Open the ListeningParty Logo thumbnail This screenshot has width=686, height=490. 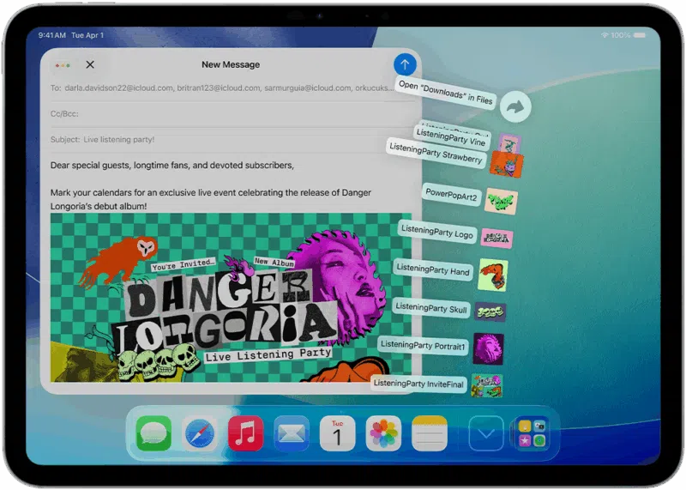[x=496, y=239]
